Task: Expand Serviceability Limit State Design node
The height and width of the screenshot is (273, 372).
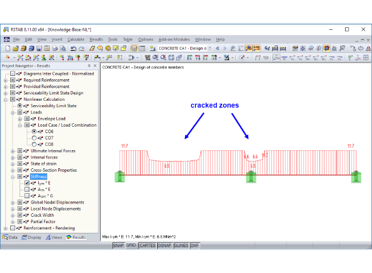Action: coord(5,93)
